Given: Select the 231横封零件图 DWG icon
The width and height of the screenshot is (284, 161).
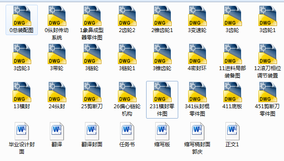Looking at the screenshot, I should tap(162, 92).
